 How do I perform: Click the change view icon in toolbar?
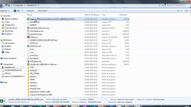pyautogui.click(x=178, y=11)
